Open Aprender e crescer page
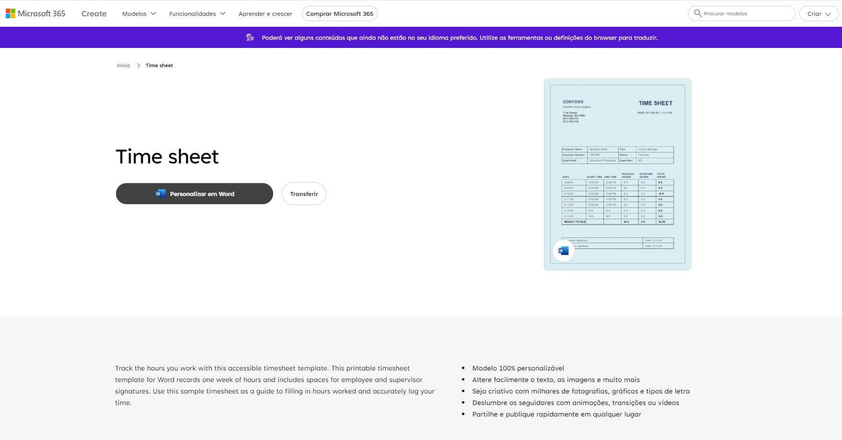This screenshot has width=842, height=440. coord(265,13)
